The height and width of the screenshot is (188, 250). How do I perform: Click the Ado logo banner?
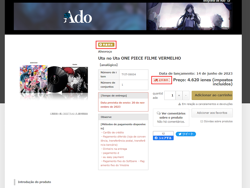click(x=80, y=16)
